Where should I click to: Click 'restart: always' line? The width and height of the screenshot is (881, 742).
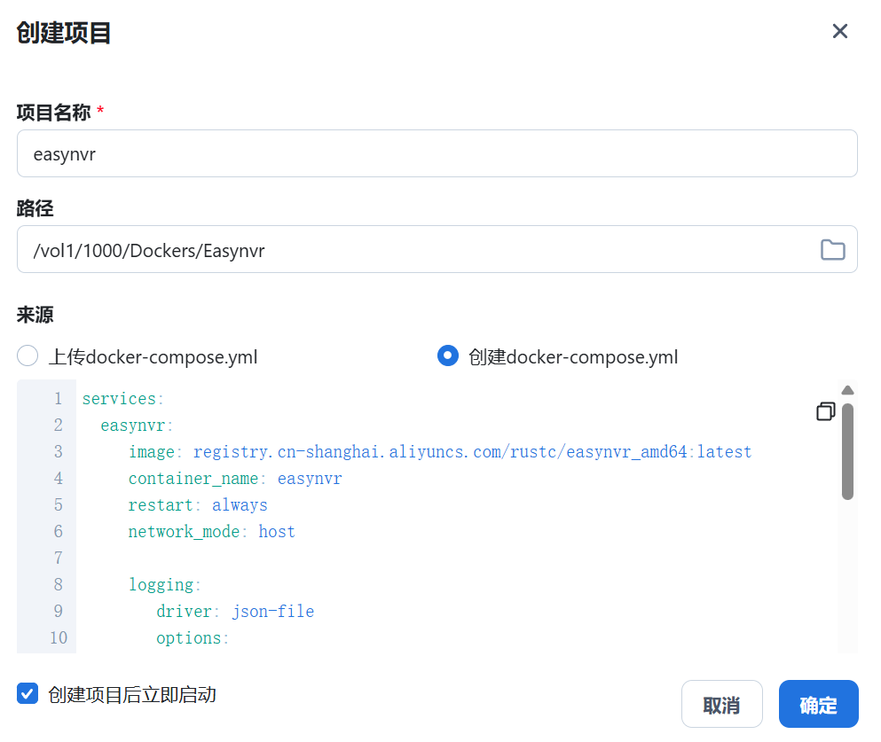coord(198,505)
